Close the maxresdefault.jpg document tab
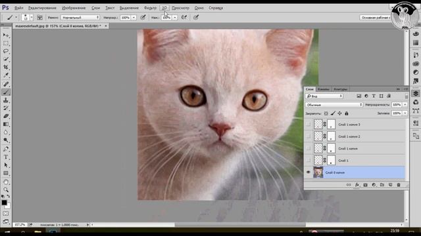This screenshot has height=236, width=421. (x=106, y=26)
